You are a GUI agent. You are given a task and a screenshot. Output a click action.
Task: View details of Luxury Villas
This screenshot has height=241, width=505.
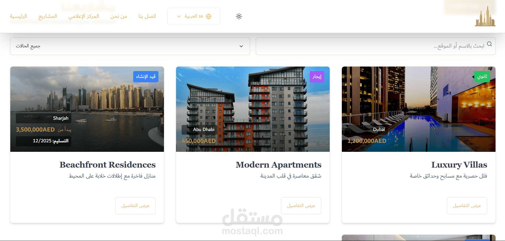(x=467, y=206)
